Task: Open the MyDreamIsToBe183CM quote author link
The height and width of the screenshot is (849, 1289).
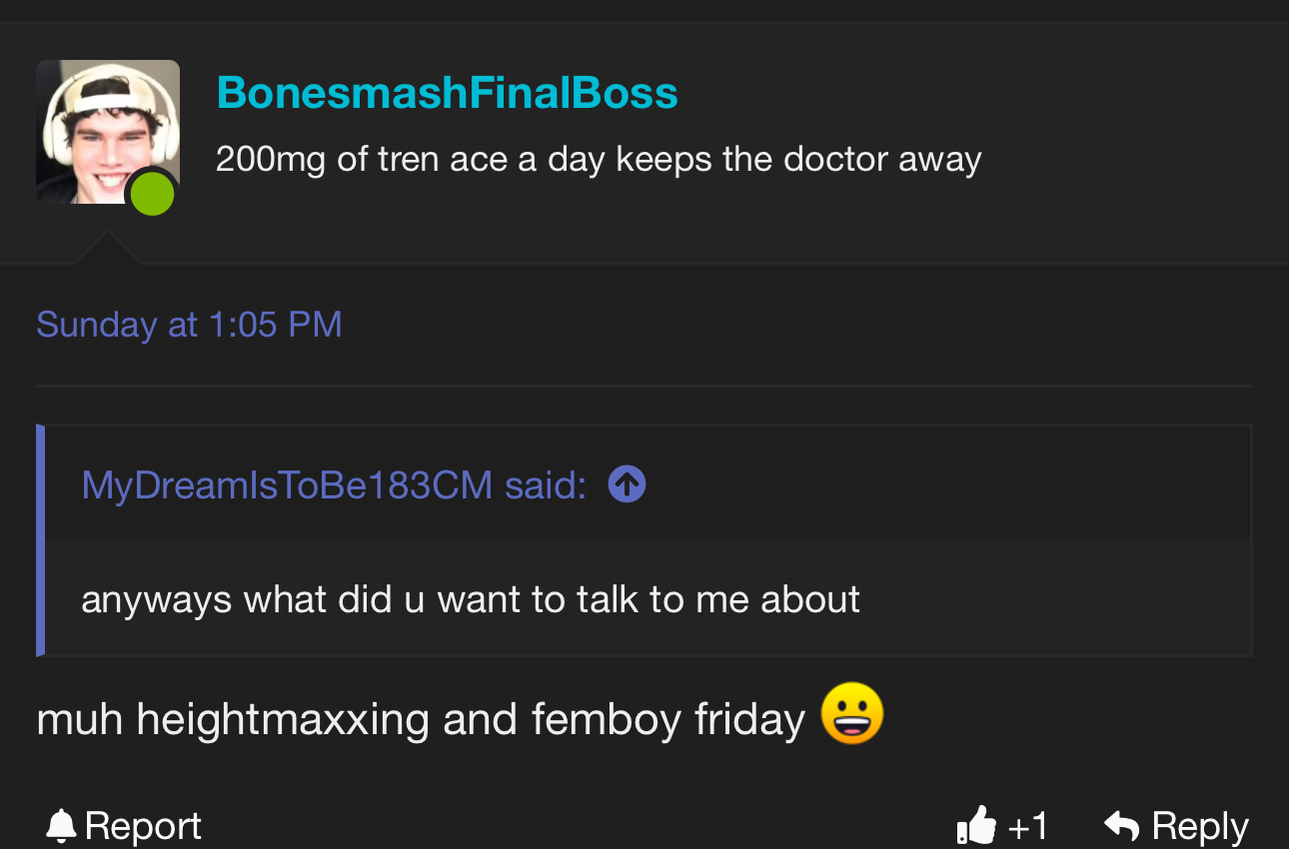Action: pos(287,485)
